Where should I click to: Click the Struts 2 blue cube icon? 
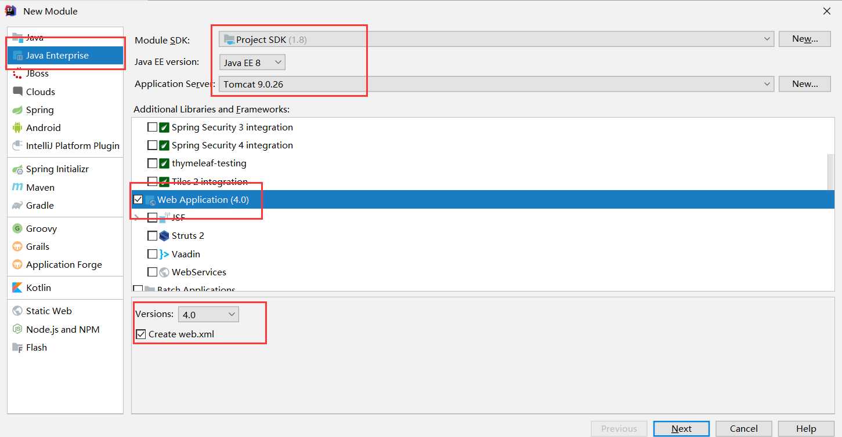[164, 236]
